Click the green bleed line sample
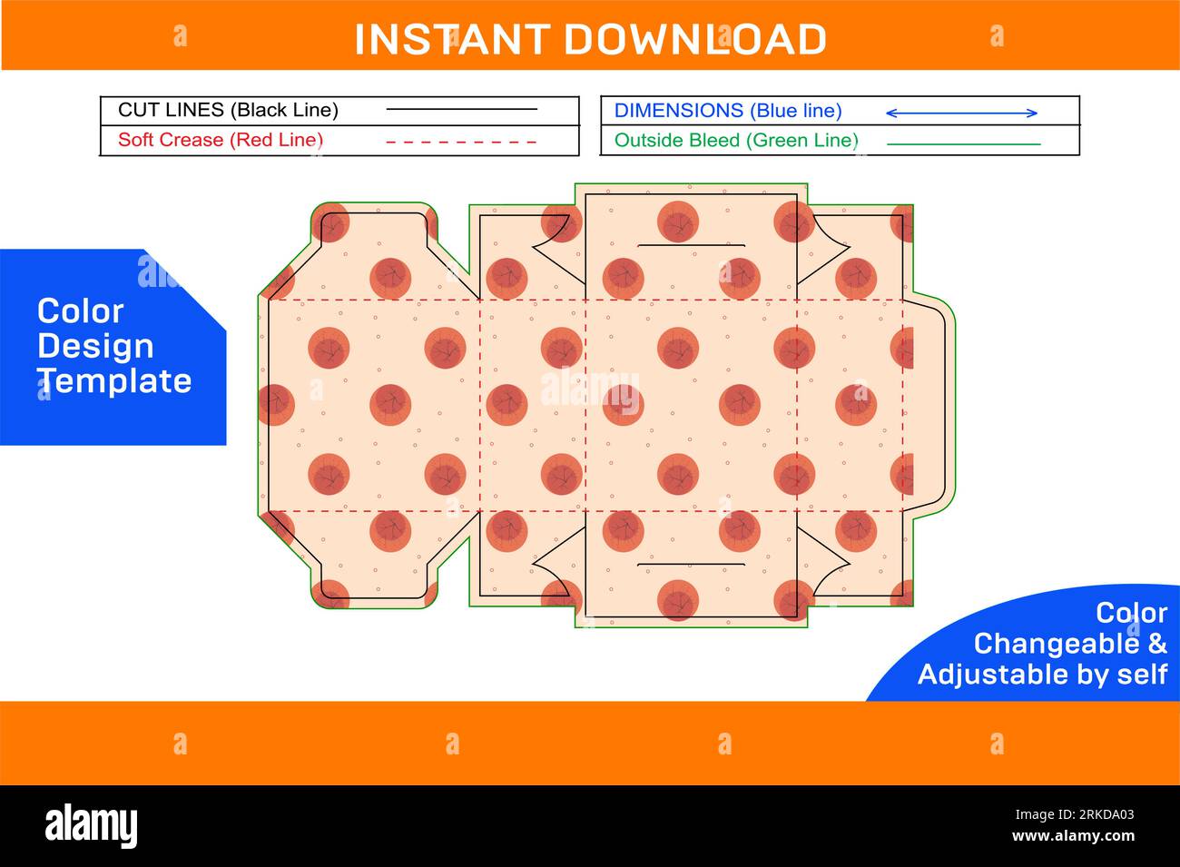The image size is (1180, 867). click(963, 144)
